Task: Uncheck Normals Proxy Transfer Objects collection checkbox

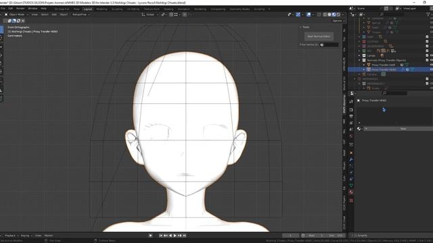Action: click(427, 60)
